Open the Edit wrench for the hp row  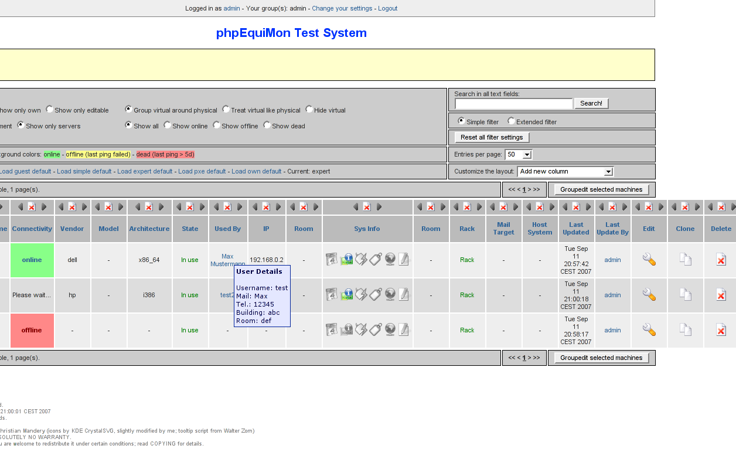pos(649,295)
